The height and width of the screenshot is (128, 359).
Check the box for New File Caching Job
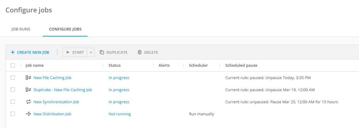(13, 78)
